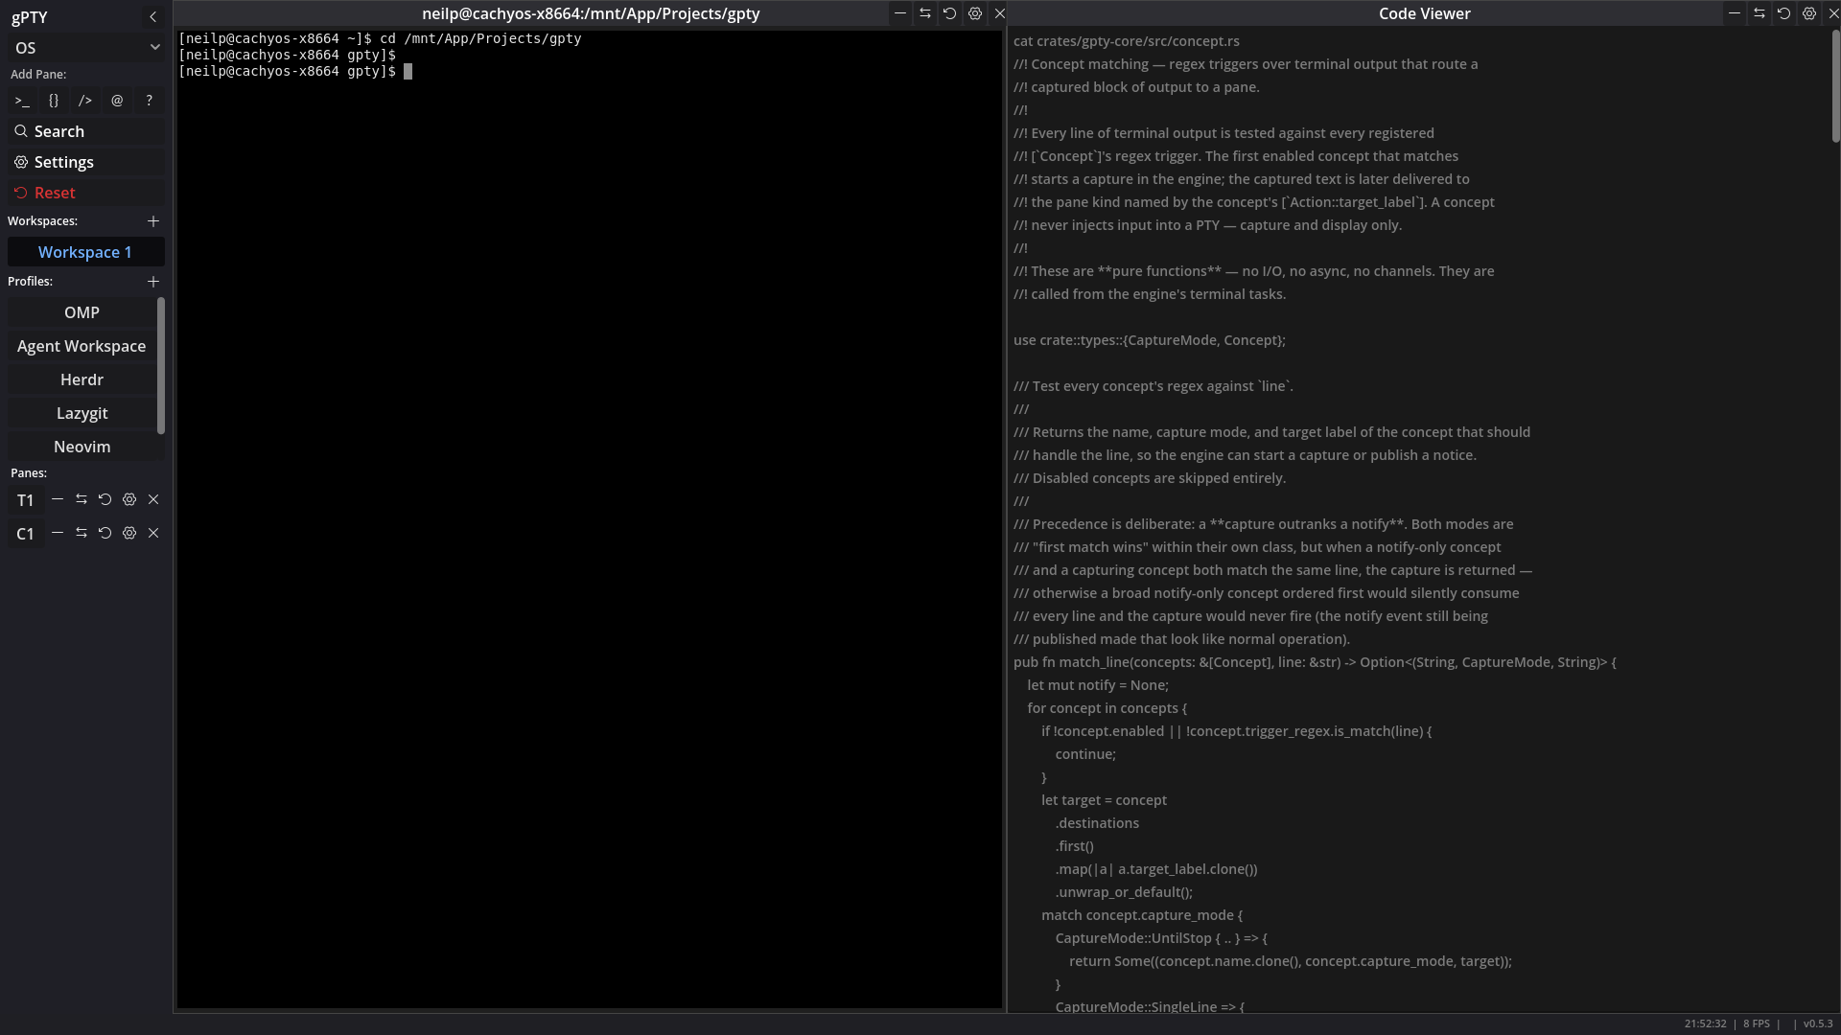
Task: Select the T1 pane label
Action: 25,500
